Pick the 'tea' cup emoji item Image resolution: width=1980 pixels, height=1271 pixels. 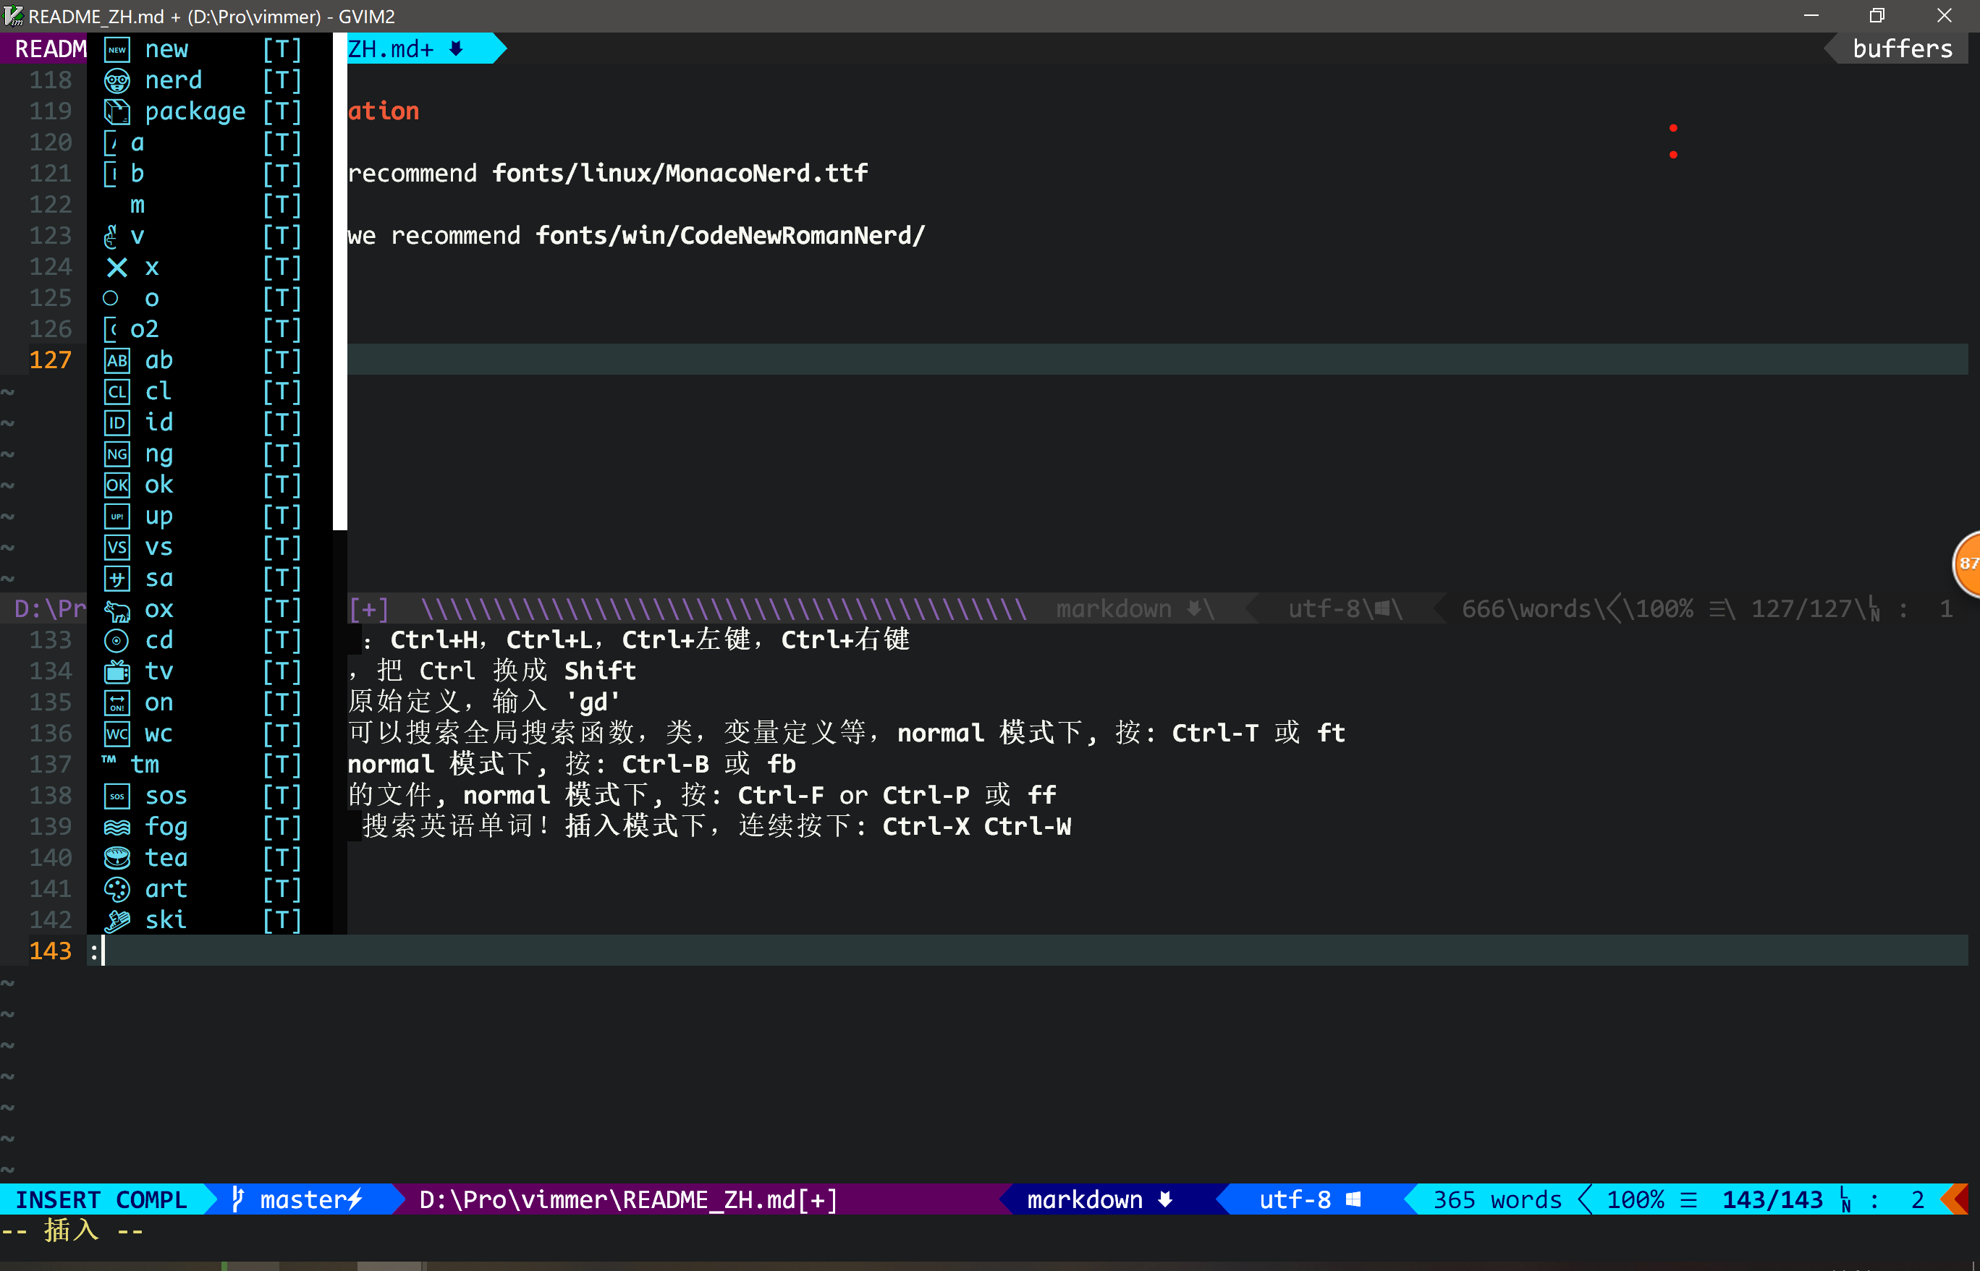tap(210, 859)
